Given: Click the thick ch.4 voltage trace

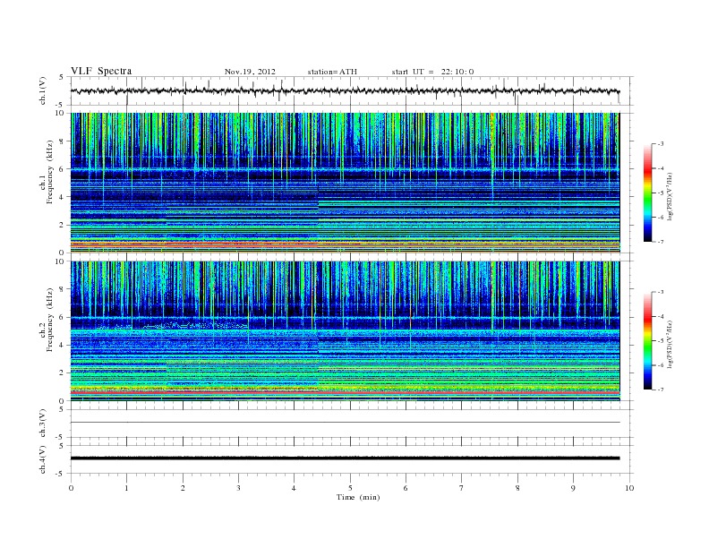Looking at the screenshot, I should [345, 458].
